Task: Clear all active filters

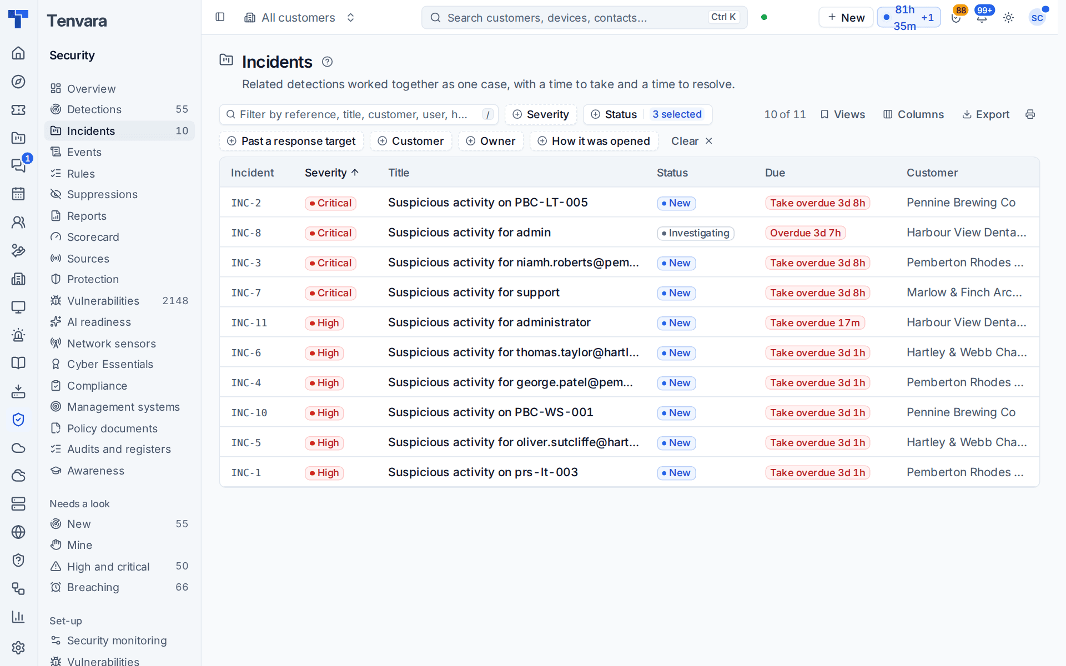Action: point(692,141)
